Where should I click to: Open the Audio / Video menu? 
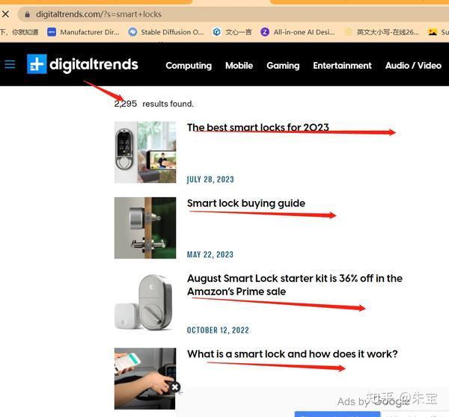pyautogui.click(x=413, y=66)
